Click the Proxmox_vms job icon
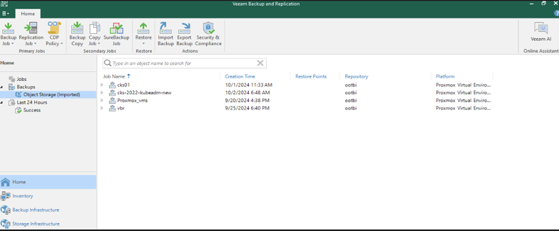The width and height of the screenshot is (559, 231). tap(112, 100)
